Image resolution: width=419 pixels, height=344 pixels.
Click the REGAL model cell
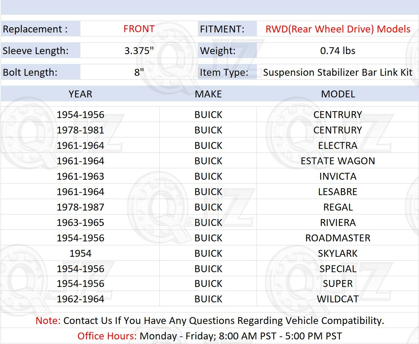pos(338,207)
